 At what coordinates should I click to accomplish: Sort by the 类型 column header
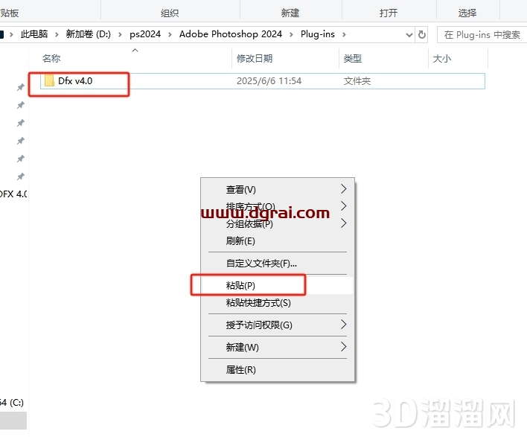pos(353,59)
